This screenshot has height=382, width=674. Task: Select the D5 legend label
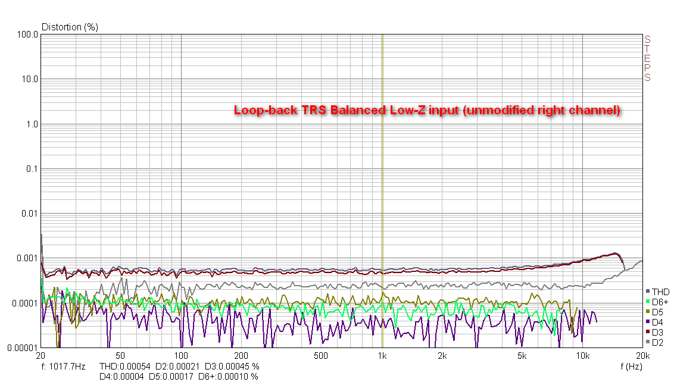(x=658, y=312)
